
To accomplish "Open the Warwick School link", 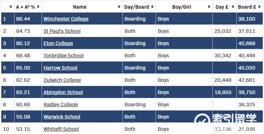I will point(62,117).
